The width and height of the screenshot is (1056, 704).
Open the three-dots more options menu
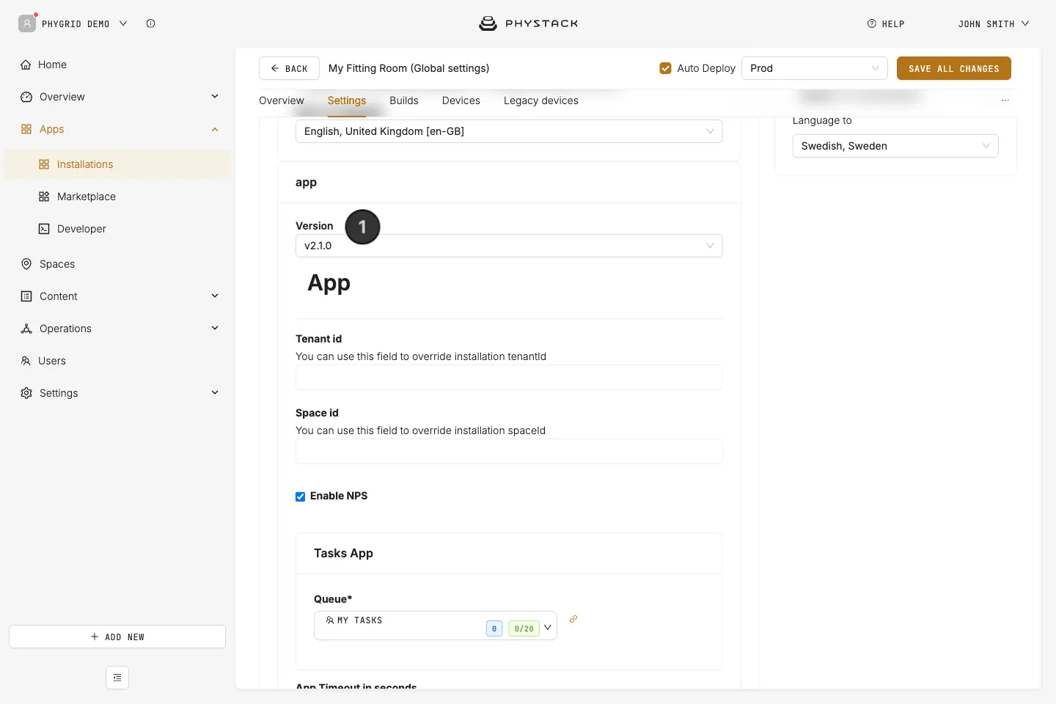1005,100
